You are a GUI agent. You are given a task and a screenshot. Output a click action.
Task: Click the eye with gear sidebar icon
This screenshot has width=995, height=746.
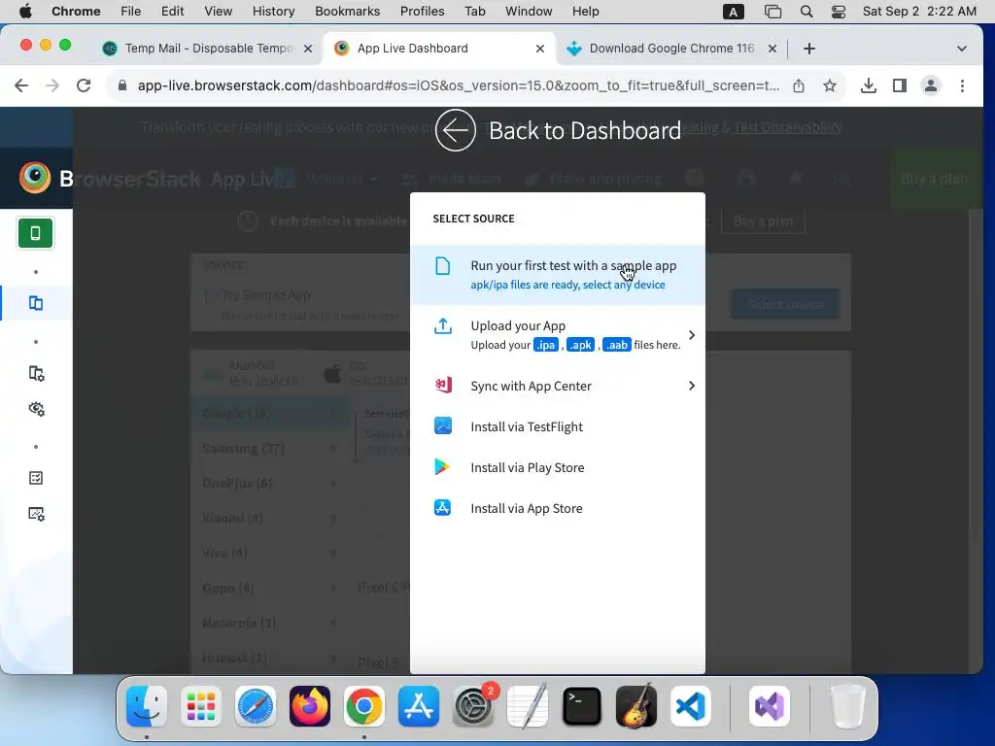pyautogui.click(x=36, y=409)
